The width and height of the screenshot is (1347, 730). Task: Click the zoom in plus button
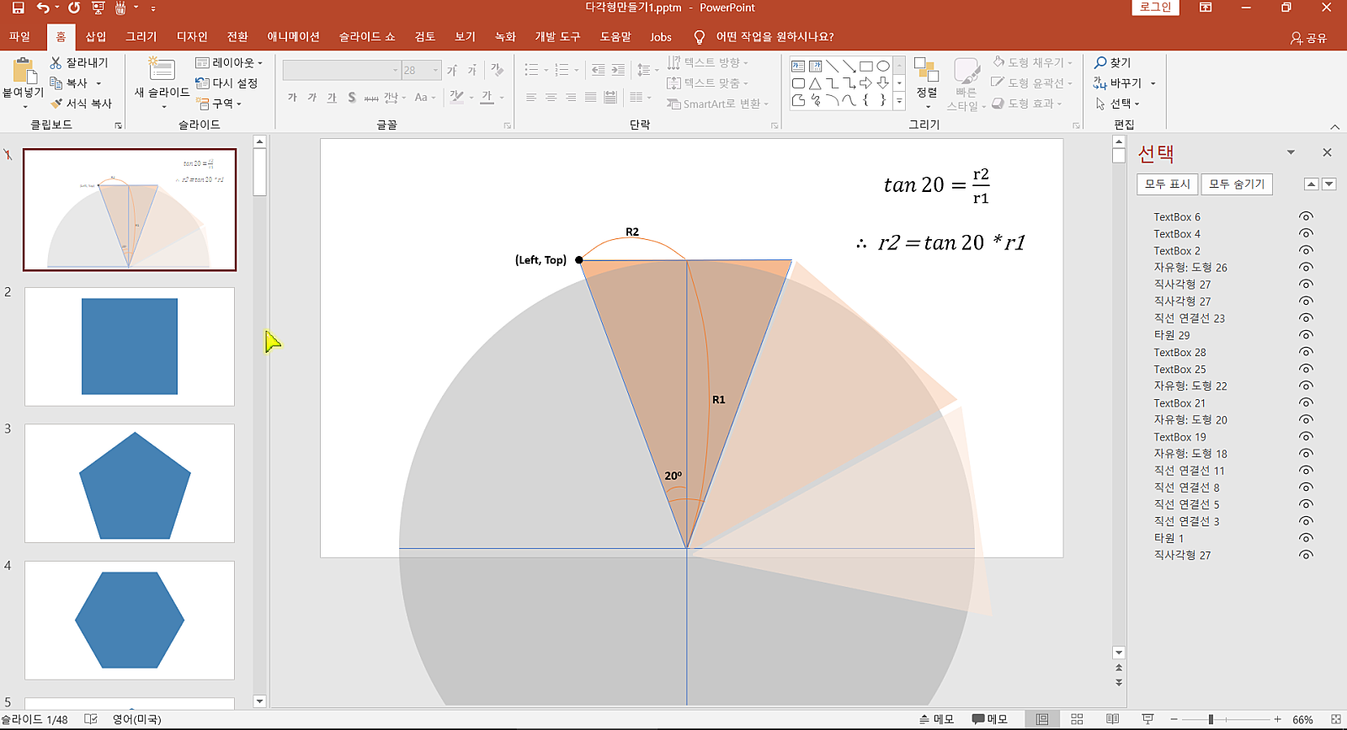point(1277,719)
